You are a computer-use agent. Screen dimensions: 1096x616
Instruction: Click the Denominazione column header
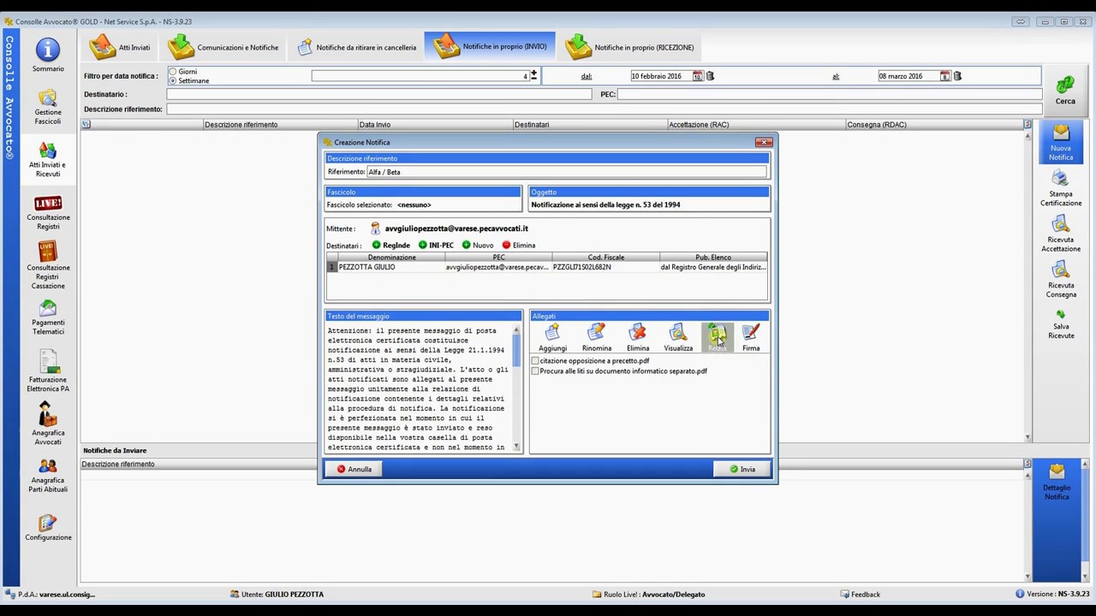click(391, 258)
